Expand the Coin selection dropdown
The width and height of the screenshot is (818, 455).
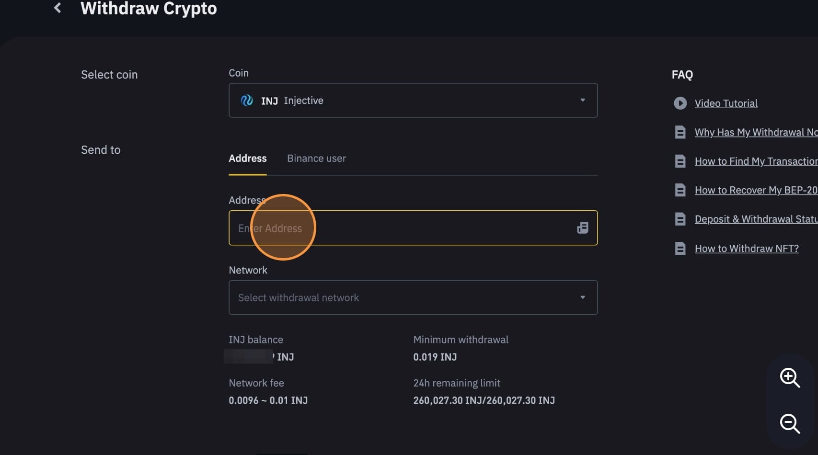pos(412,101)
